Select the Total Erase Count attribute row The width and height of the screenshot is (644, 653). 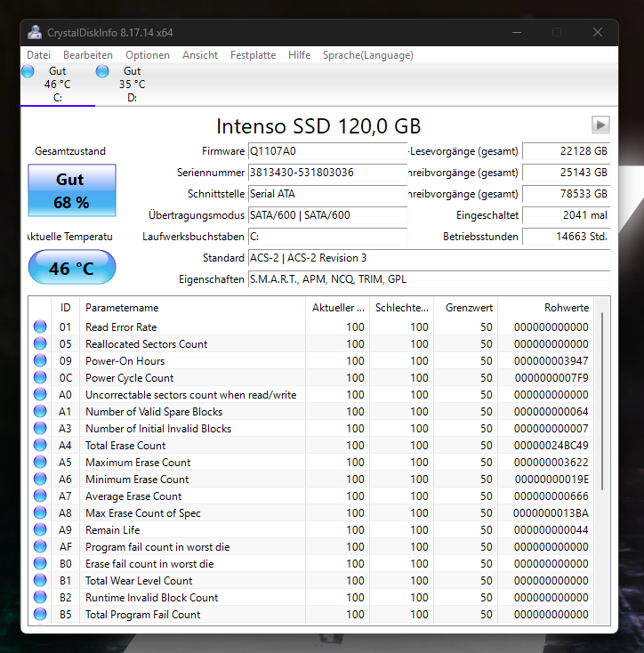click(x=311, y=445)
